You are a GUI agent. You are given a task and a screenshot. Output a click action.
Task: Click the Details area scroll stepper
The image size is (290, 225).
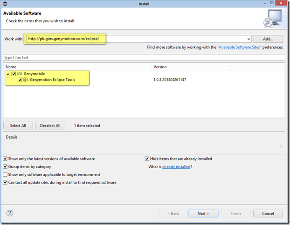281,145
